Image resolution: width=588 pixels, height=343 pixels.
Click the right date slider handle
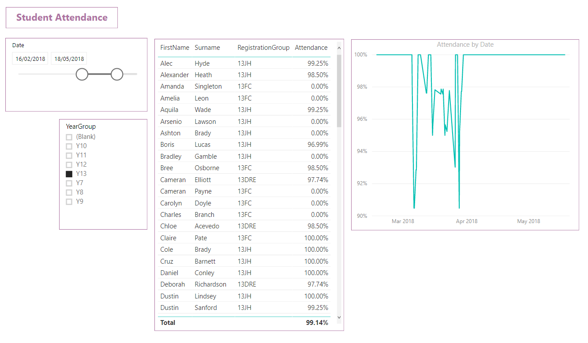click(117, 74)
